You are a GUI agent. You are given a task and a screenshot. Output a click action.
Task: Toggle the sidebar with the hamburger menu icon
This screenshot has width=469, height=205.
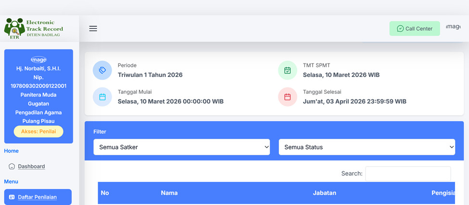coord(93,29)
